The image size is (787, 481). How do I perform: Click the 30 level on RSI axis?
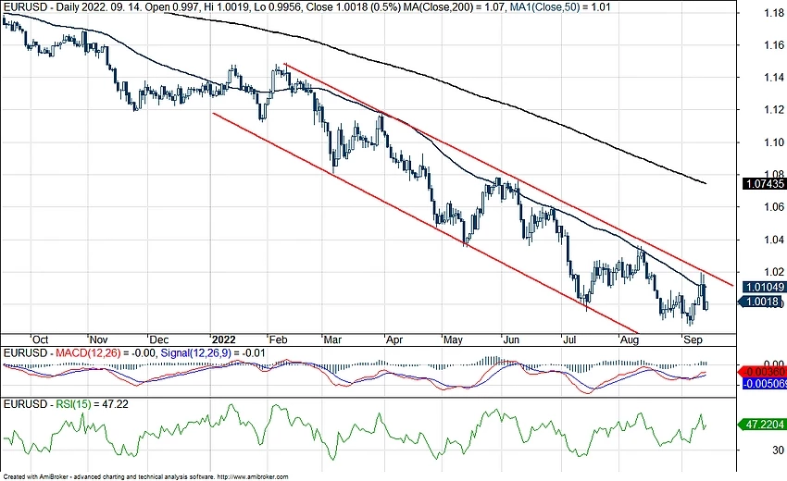point(755,451)
